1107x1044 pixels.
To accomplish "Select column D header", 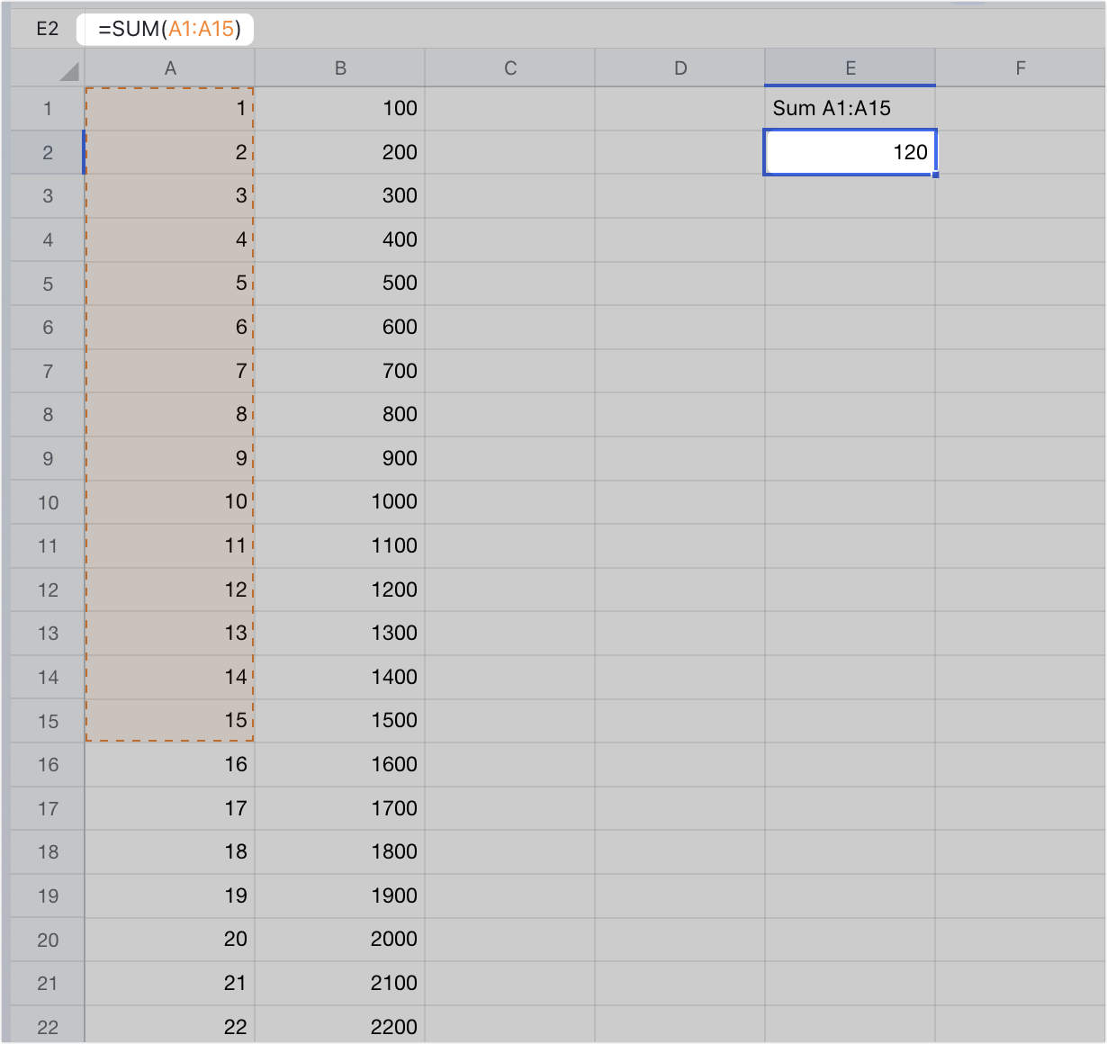I will (680, 68).
